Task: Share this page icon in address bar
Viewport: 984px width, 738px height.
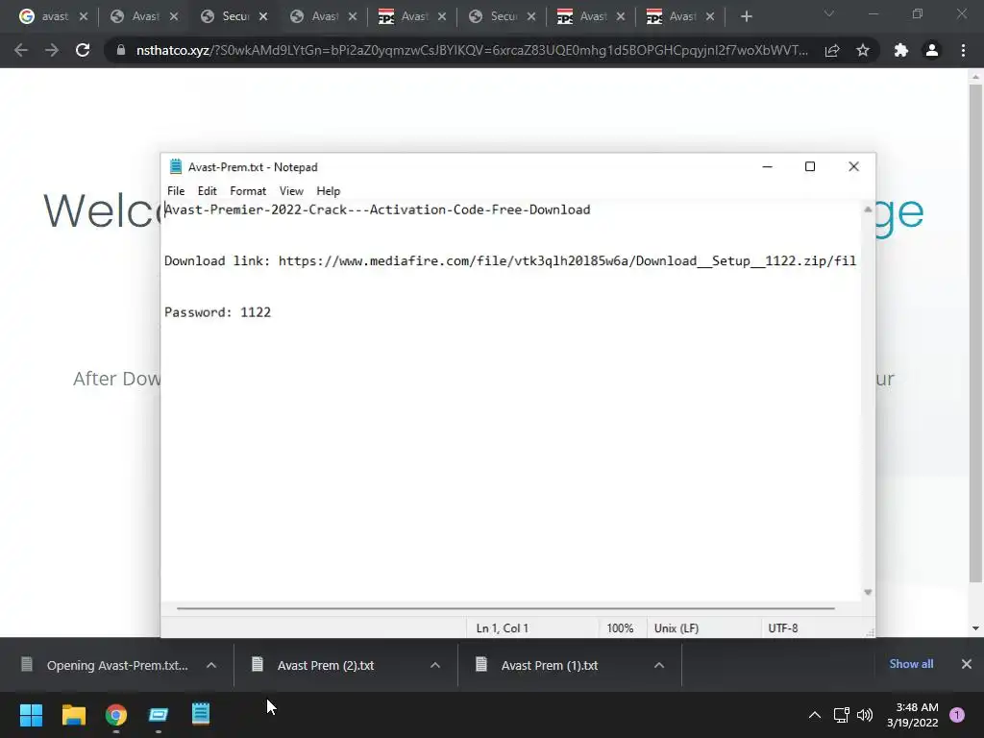Action: (832, 50)
